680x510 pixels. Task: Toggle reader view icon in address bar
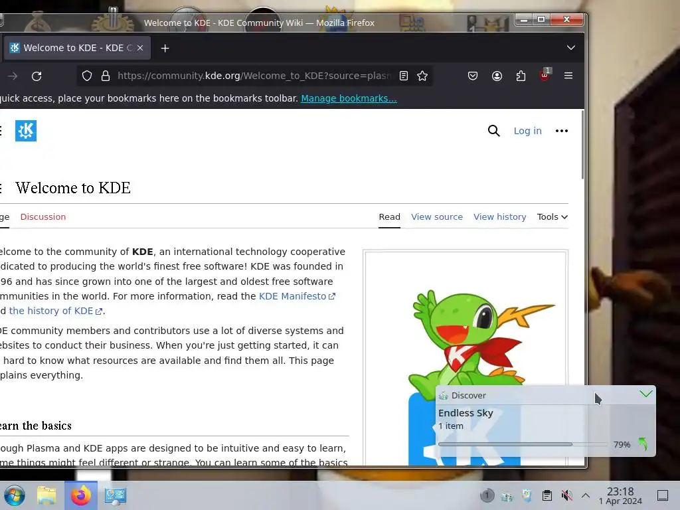[404, 76]
